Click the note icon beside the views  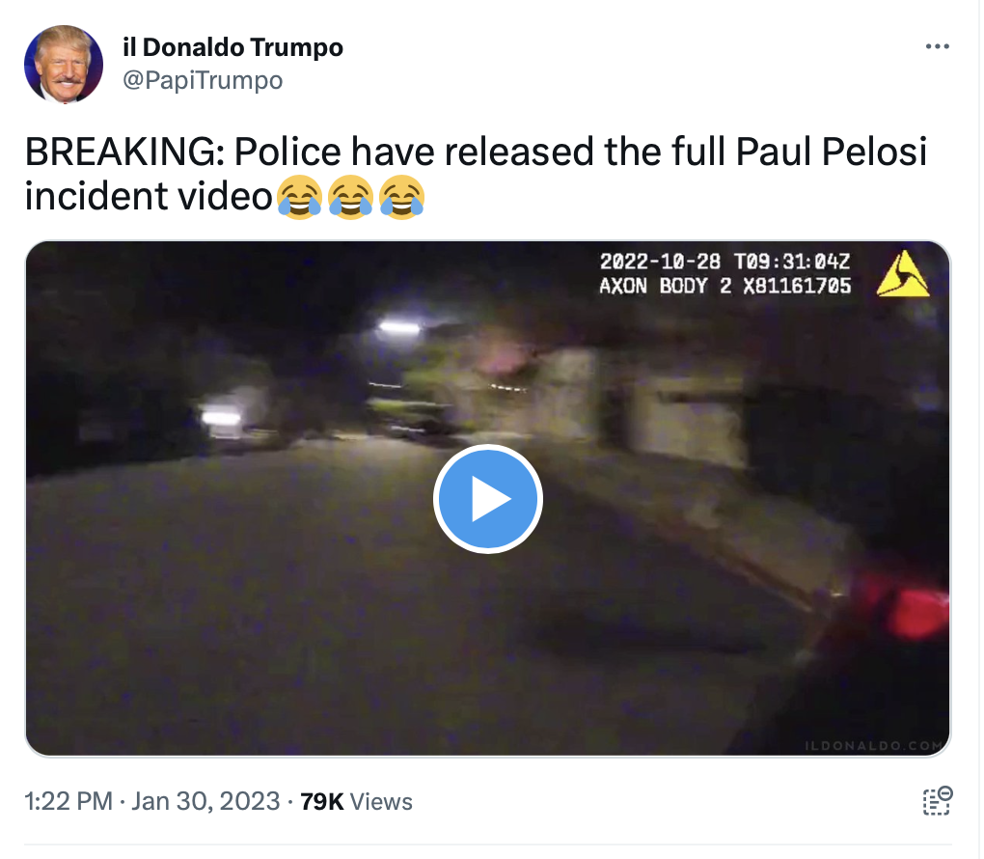pos(937,800)
